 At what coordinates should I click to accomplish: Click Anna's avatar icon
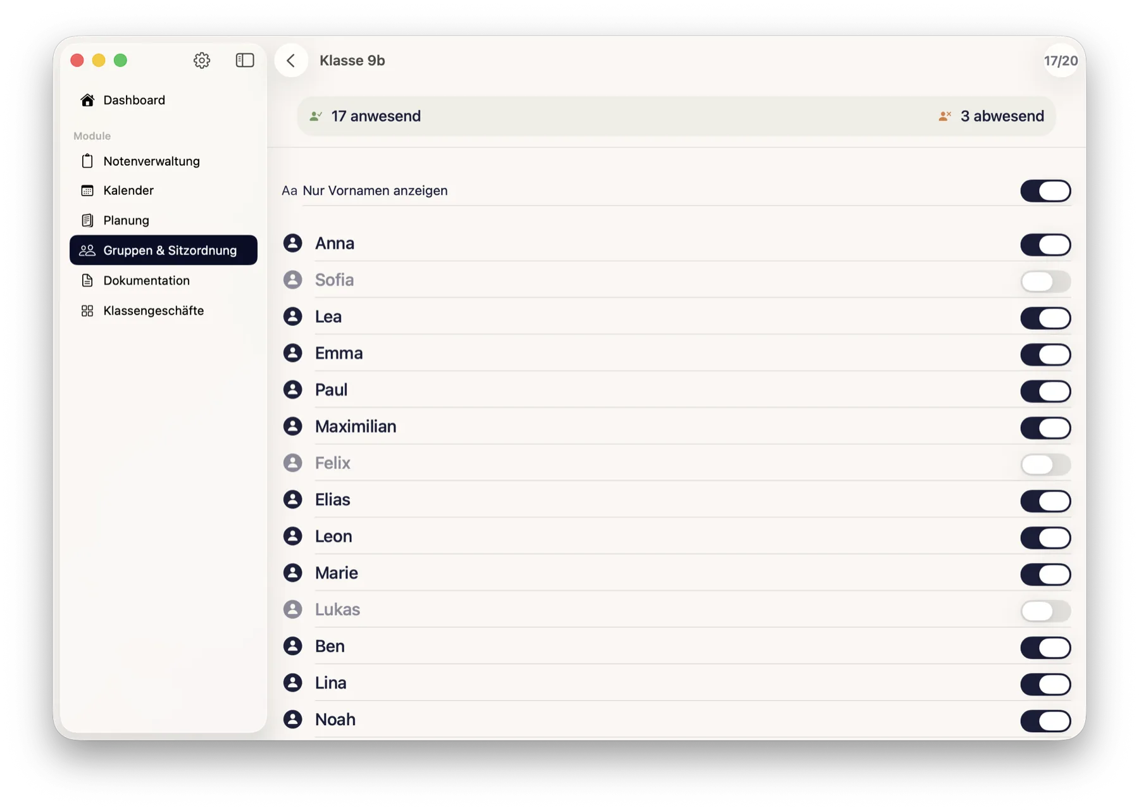tap(292, 243)
